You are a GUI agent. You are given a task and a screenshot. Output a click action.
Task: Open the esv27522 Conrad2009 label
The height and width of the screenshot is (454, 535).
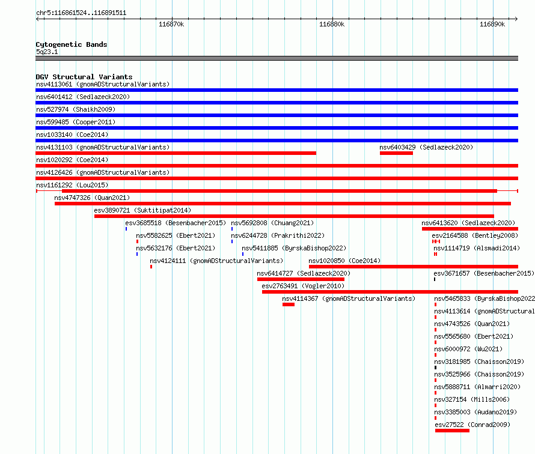point(472,425)
